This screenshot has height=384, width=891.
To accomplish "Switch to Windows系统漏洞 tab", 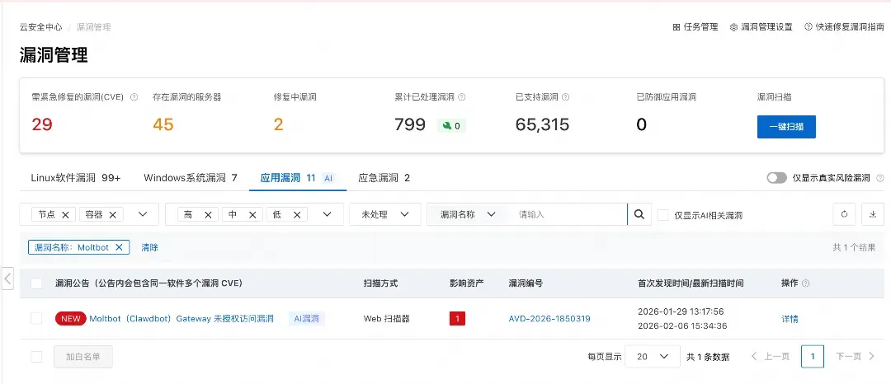I will pyautogui.click(x=191, y=178).
